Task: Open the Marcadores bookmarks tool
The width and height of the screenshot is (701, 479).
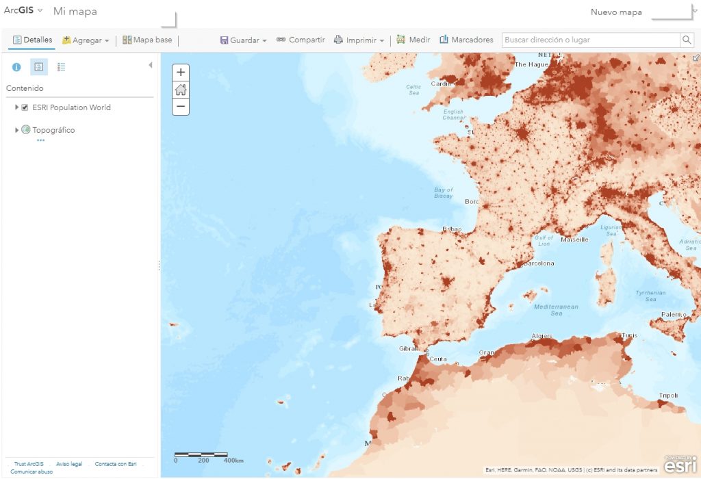Action: 446,39
